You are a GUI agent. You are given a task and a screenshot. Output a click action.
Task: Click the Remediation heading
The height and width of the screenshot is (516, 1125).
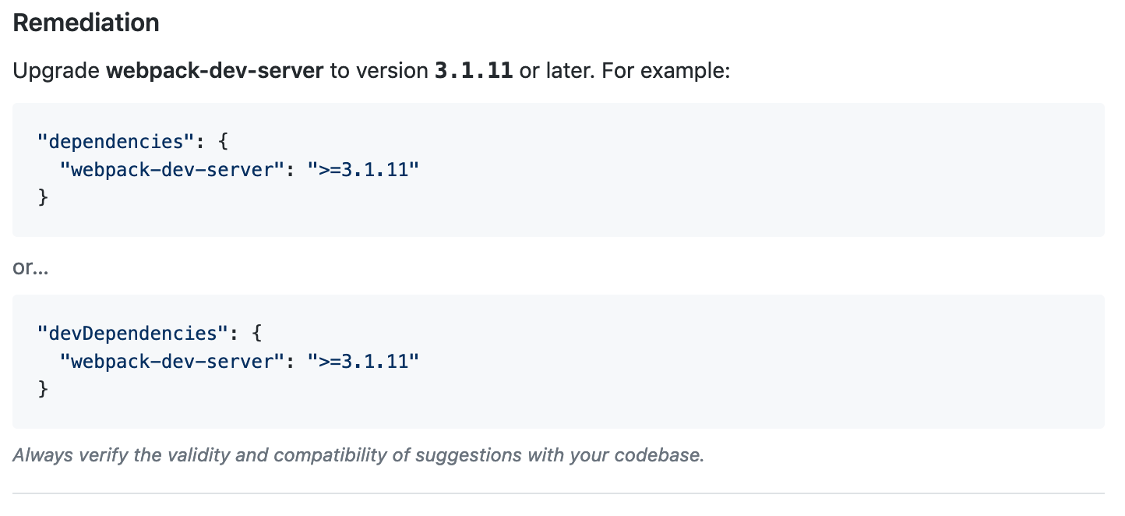pyautogui.click(x=86, y=23)
